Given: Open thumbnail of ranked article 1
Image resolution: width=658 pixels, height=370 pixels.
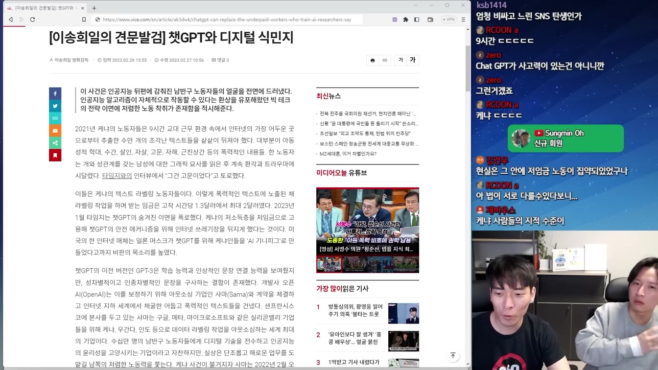Looking at the screenshot, I should tap(403, 313).
